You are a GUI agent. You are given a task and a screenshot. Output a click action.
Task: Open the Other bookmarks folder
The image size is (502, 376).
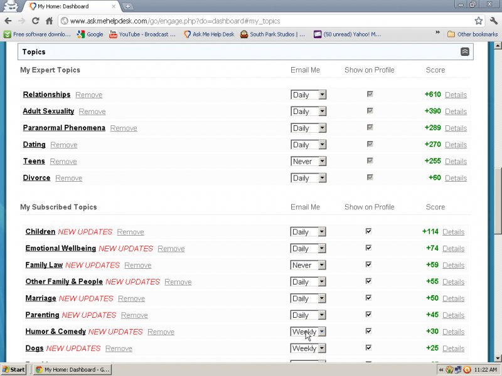pos(472,34)
